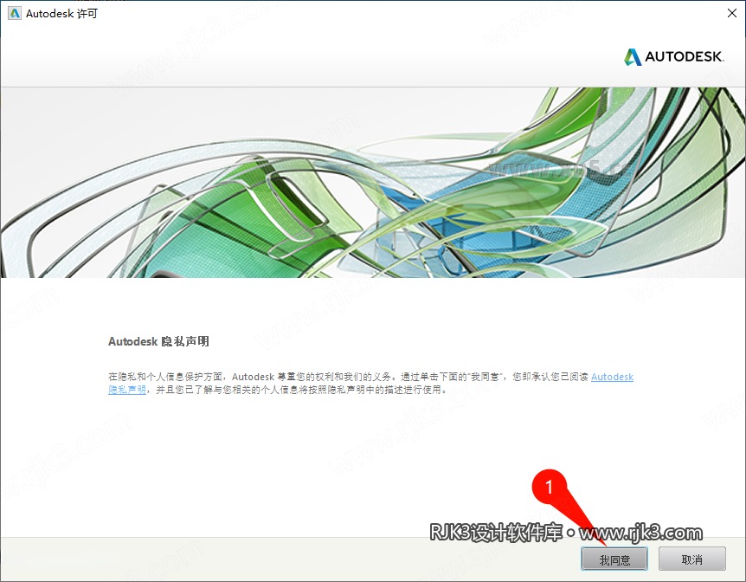This screenshot has width=746, height=582.
Task: Open the Autodesk 隐私声明 privacy statement link
Action: point(612,377)
